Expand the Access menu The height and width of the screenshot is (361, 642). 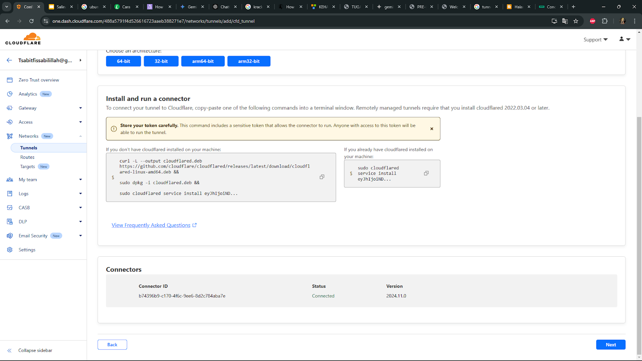[x=80, y=122]
